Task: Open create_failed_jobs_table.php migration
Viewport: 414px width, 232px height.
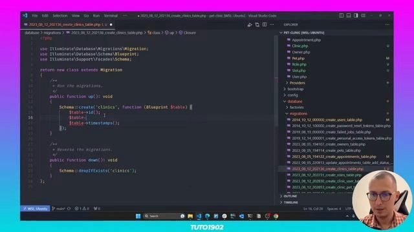Action: pyautogui.click(x=331, y=132)
